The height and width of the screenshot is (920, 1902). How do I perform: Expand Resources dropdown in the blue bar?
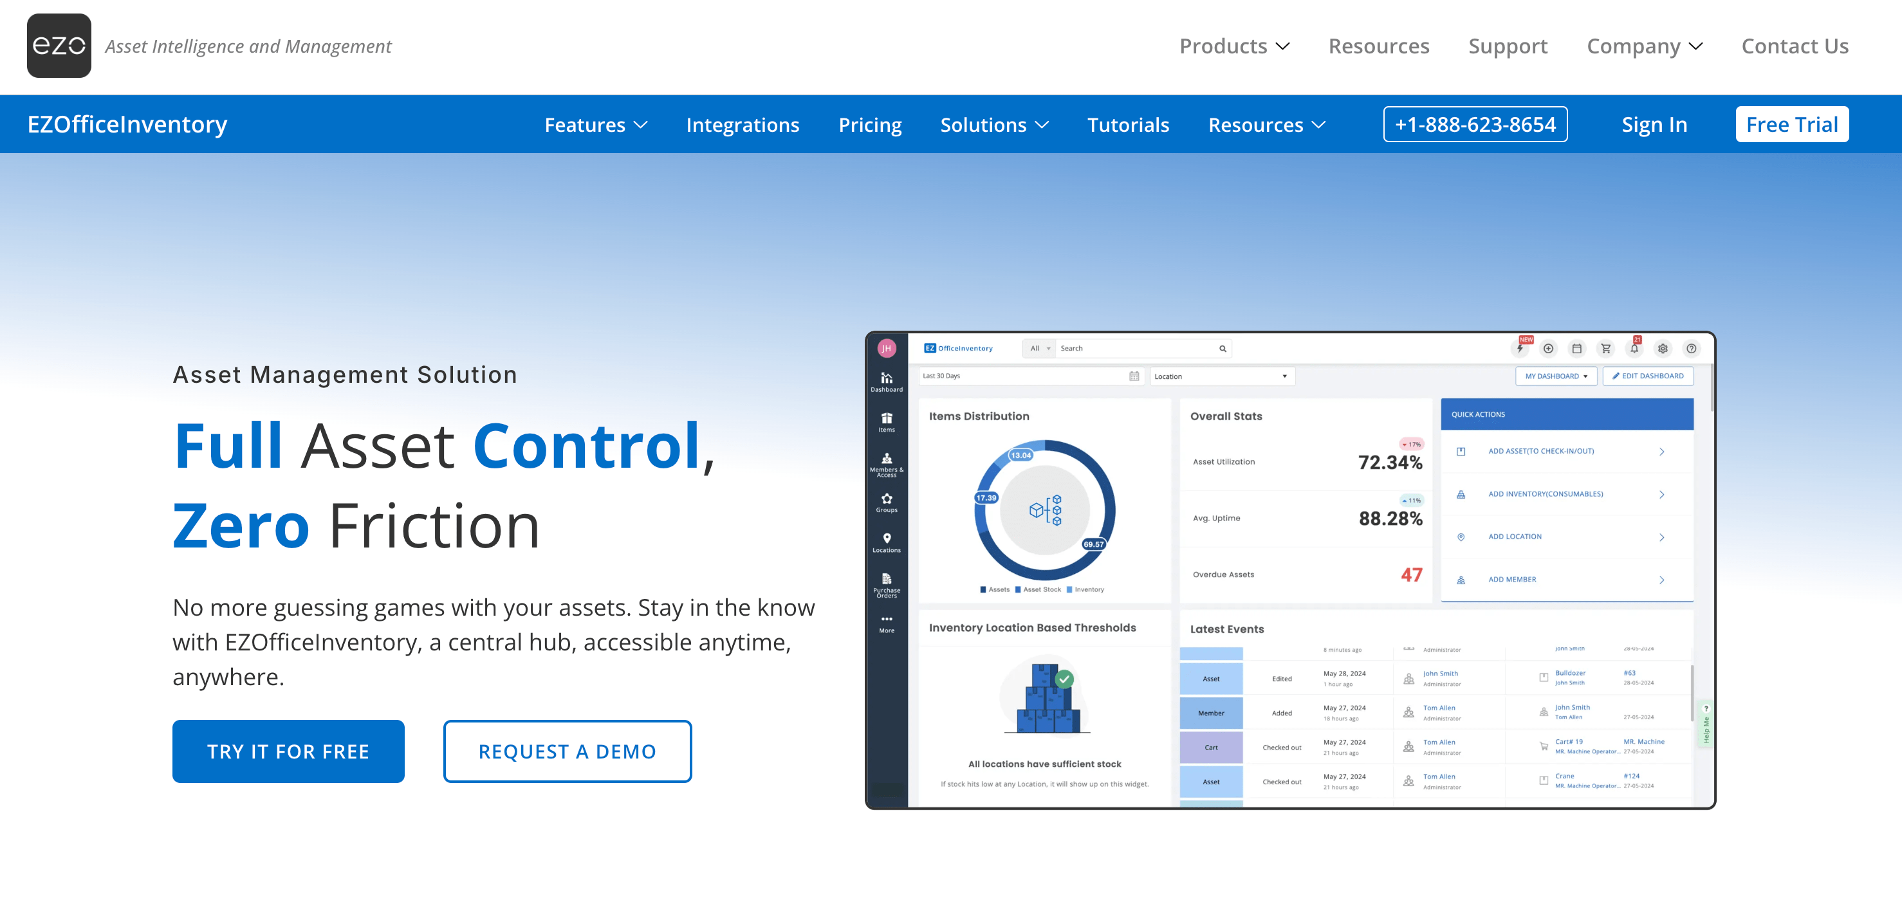pos(1266,125)
